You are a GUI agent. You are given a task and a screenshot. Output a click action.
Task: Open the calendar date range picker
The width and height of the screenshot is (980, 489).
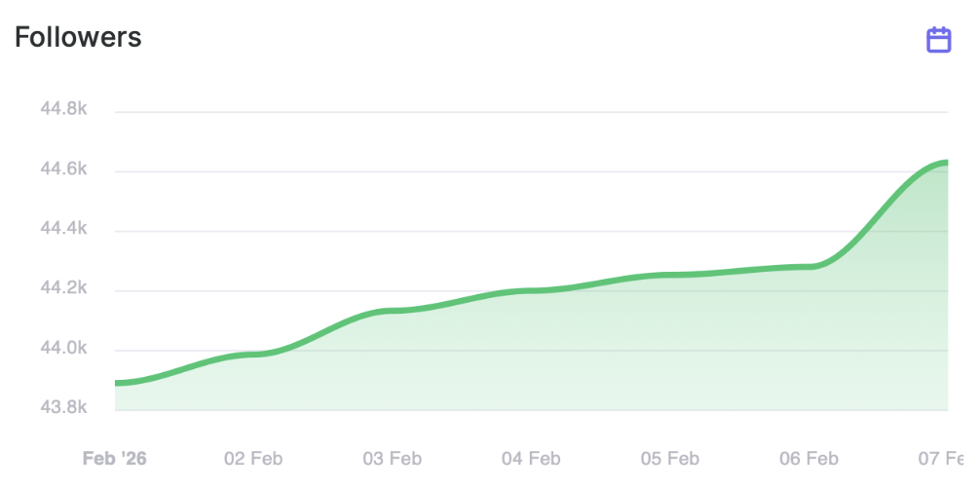[x=938, y=40]
